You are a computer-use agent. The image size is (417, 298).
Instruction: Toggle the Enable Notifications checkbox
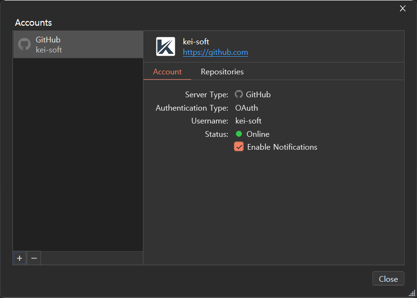(239, 146)
